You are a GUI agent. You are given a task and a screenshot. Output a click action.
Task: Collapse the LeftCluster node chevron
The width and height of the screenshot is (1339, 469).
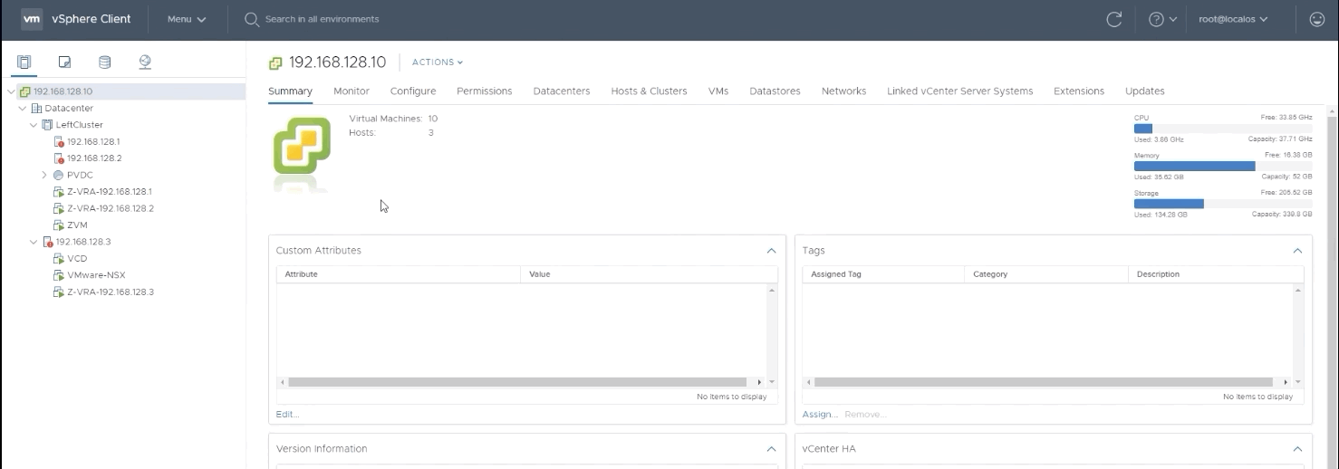pos(34,125)
